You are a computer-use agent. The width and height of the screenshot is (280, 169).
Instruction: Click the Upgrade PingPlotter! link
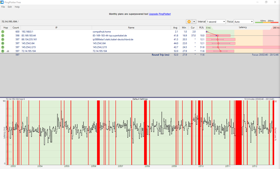160,14
